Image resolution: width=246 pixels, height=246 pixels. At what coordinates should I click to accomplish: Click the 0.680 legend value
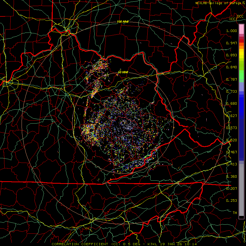point(232,104)
